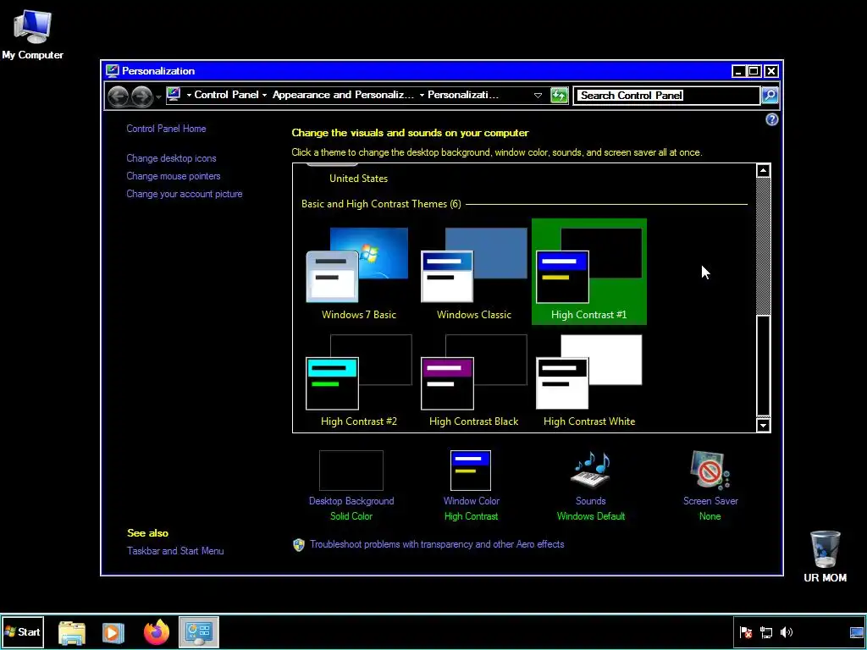This screenshot has width=867, height=650.
Task: Expand dropdown arrow after Control Panel breadcrumb
Action: (x=264, y=95)
